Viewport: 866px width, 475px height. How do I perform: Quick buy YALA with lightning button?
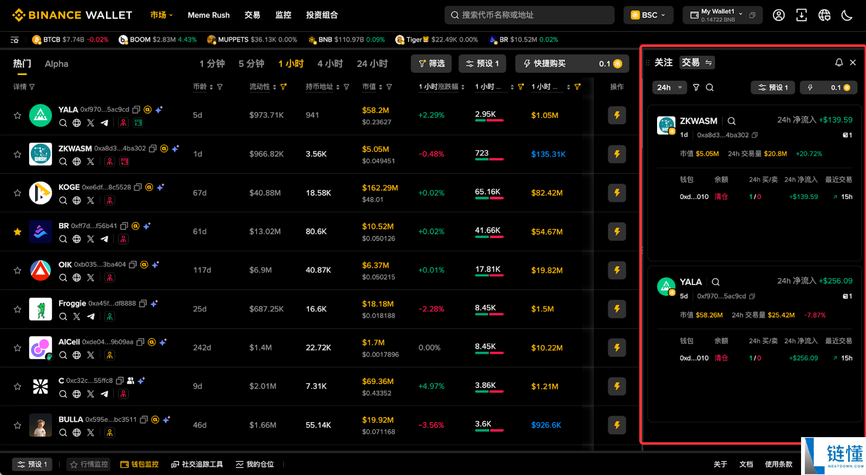click(x=617, y=115)
